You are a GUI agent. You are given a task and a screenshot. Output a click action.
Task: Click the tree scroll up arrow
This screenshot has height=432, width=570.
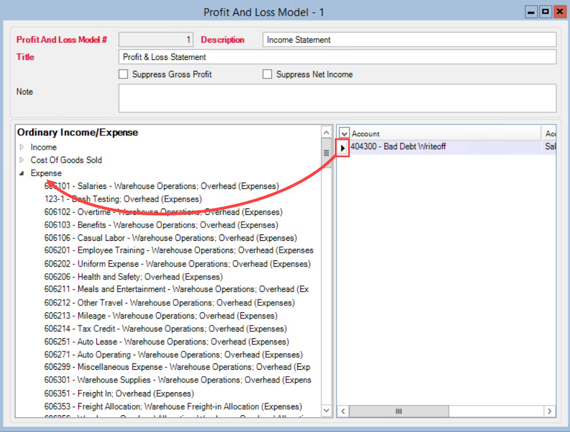coord(326,132)
